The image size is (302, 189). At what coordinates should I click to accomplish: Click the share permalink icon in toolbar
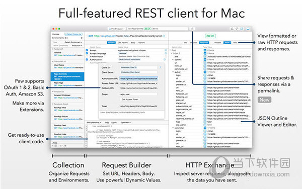pos(192,29)
